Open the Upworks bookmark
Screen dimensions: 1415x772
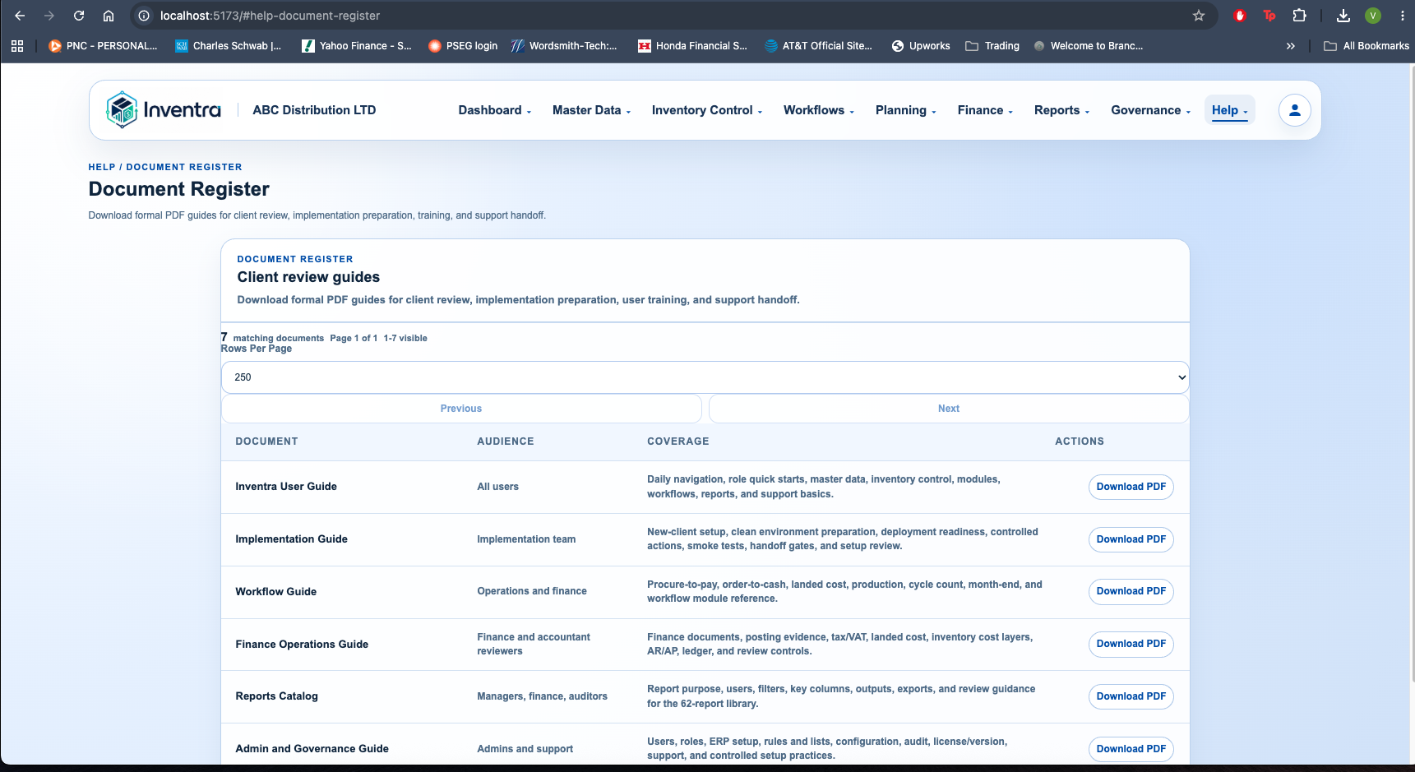(x=921, y=46)
